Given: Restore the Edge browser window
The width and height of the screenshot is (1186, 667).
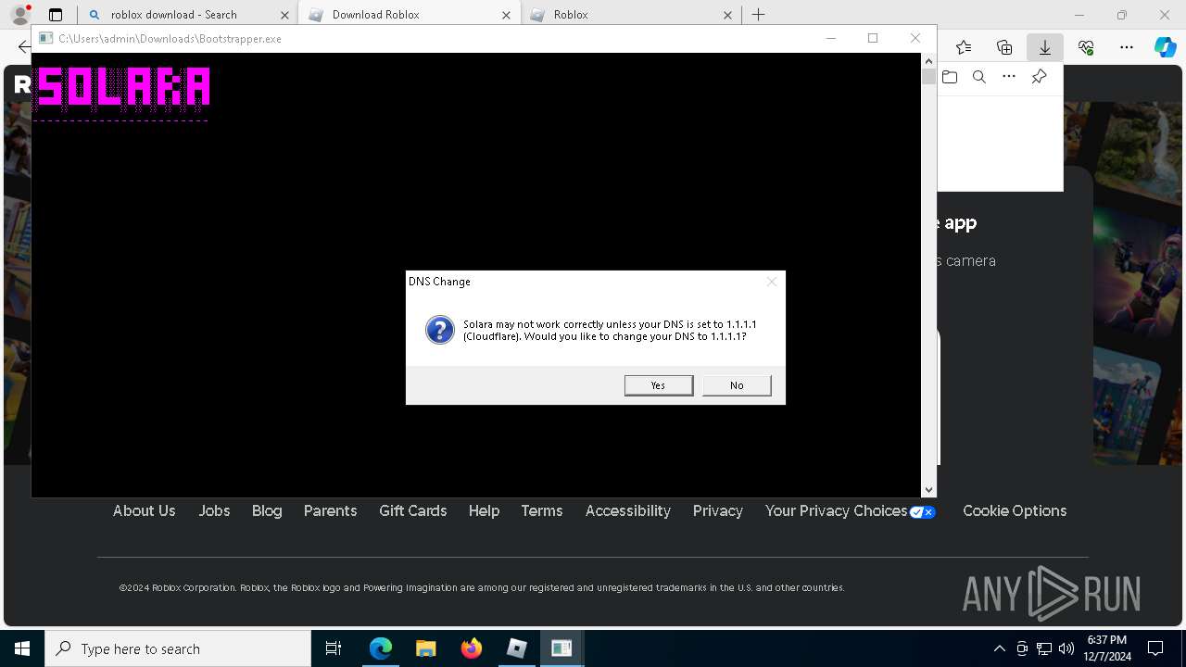Looking at the screenshot, I should 1122,15.
